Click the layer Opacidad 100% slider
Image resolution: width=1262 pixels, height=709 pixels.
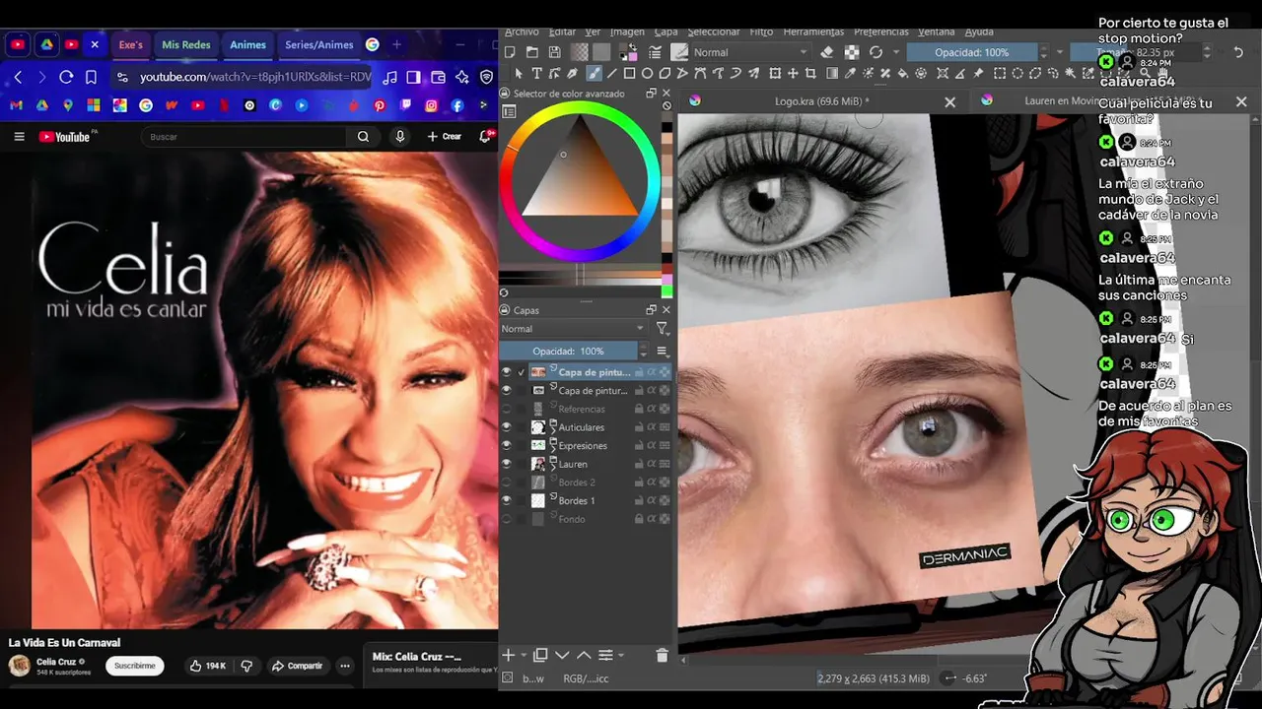pos(569,351)
